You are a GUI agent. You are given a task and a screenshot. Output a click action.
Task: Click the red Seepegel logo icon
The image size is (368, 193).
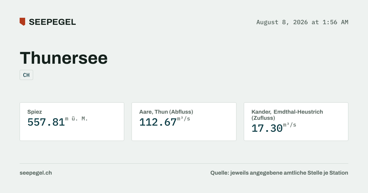22,22
